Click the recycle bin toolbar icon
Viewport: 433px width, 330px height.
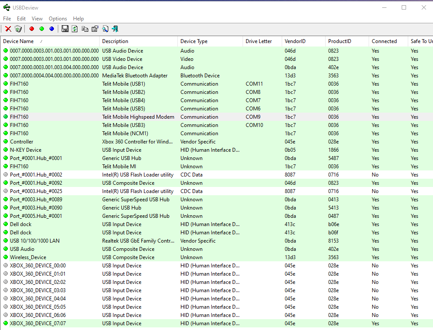[18, 29]
